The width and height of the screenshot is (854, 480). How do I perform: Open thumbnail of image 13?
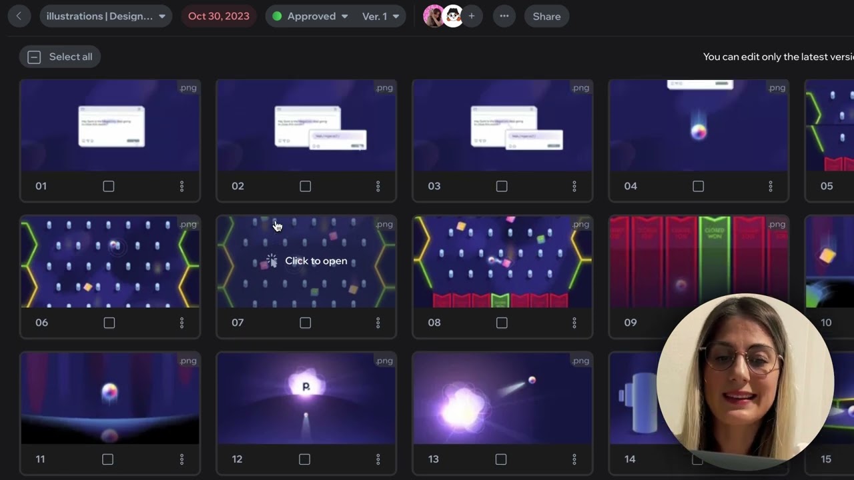coord(502,399)
